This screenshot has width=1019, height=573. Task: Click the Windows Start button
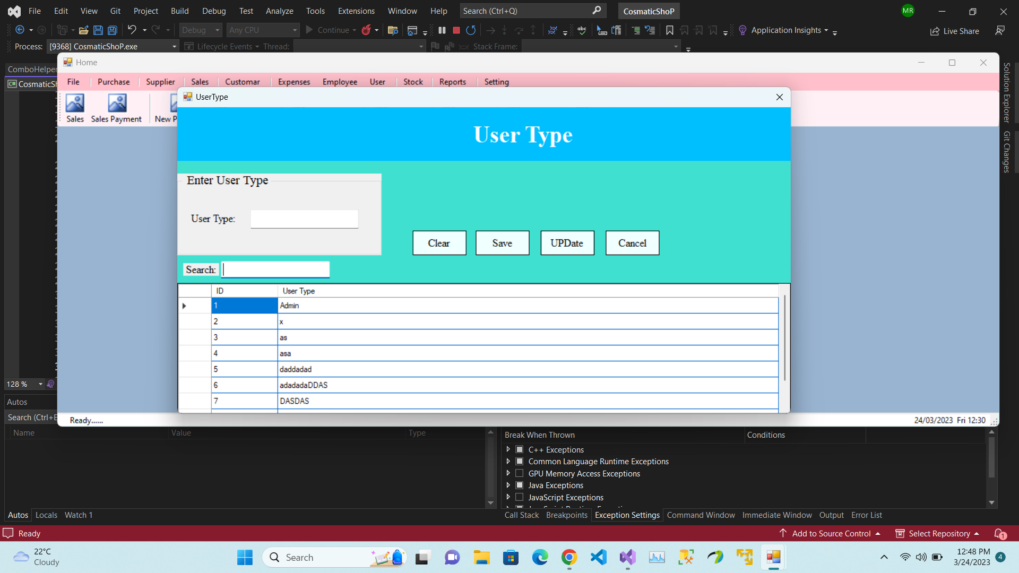point(245,557)
